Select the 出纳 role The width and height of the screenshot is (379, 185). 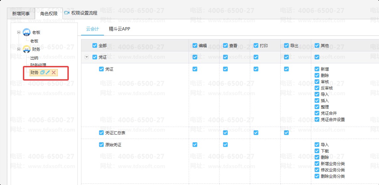coord(34,58)
